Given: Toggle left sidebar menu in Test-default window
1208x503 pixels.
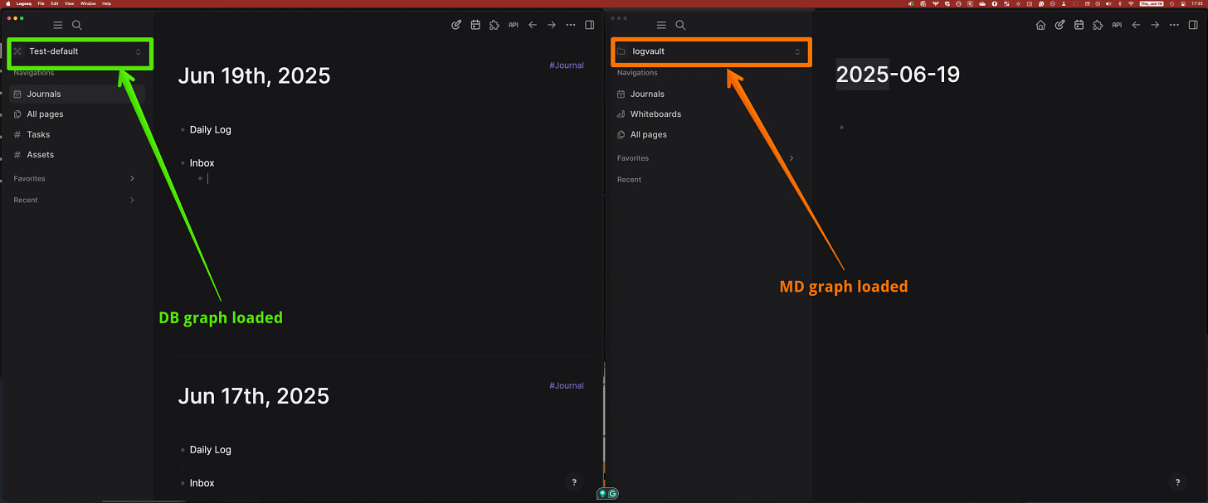Looking at the screenshot, I should click(x=57, y=26).
